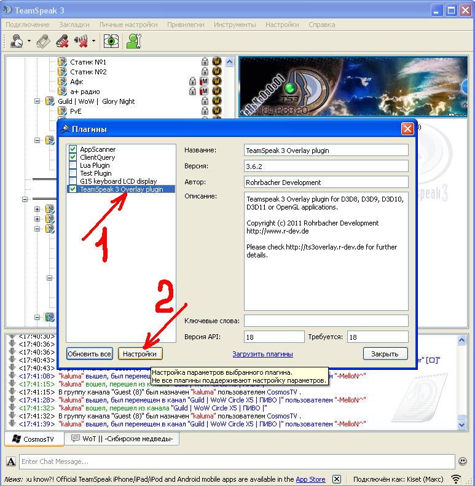Click the Disconnect plug toolbar icon
Screen dimensions: 475x486
point(43,41)
